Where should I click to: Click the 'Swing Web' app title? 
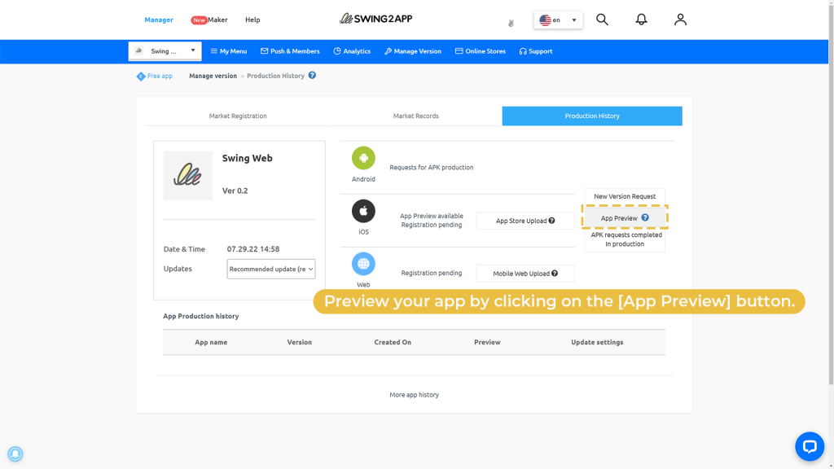tap(247, 158)
